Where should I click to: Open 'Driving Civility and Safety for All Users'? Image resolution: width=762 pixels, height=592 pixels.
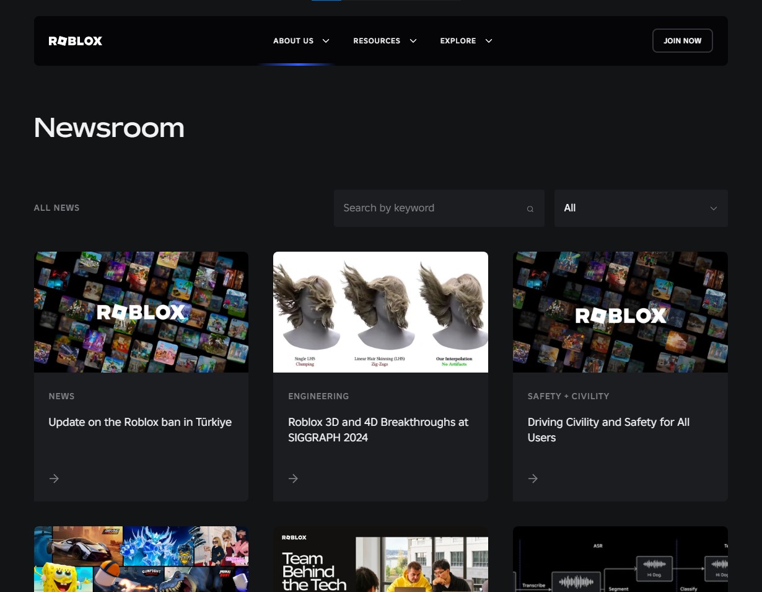pyautogui.click(x=608, y=430)
